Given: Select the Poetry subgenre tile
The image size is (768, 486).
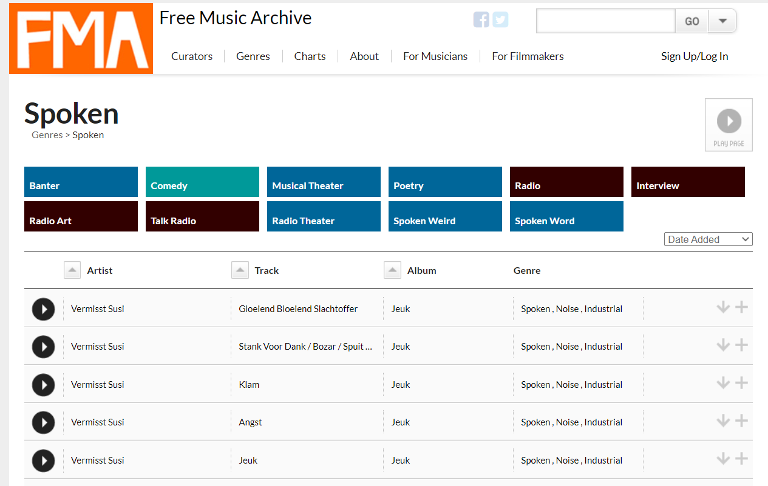Looking at the screenshot, I should tap(445, 182).
